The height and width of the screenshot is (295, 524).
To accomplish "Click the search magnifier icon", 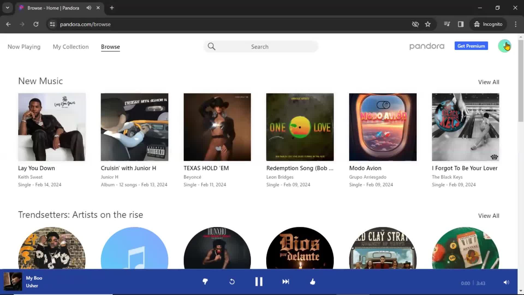I will (211, 46).
